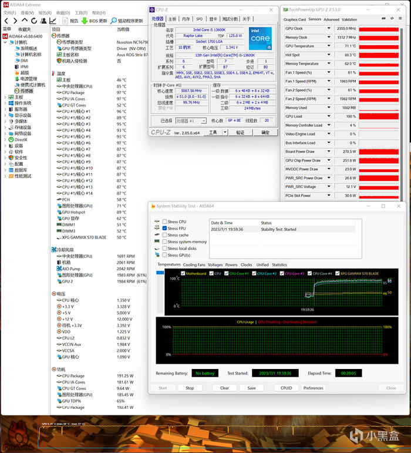
Task: Click GPU Temperature red graph bar
Action: 379,46
